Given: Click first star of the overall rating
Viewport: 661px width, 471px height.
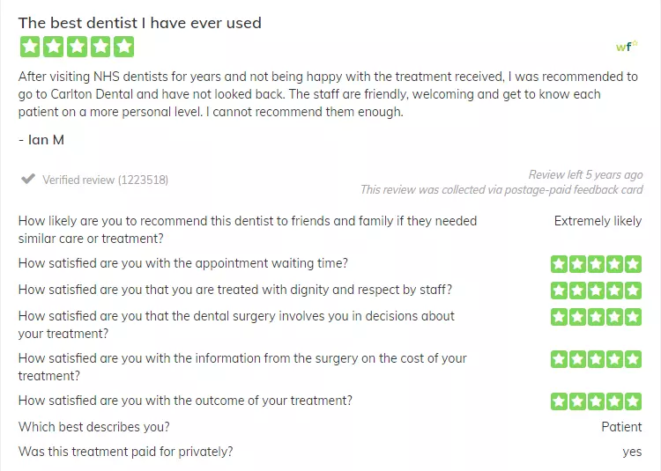Looking at the screenshot, I should click(x=30, y=47).
